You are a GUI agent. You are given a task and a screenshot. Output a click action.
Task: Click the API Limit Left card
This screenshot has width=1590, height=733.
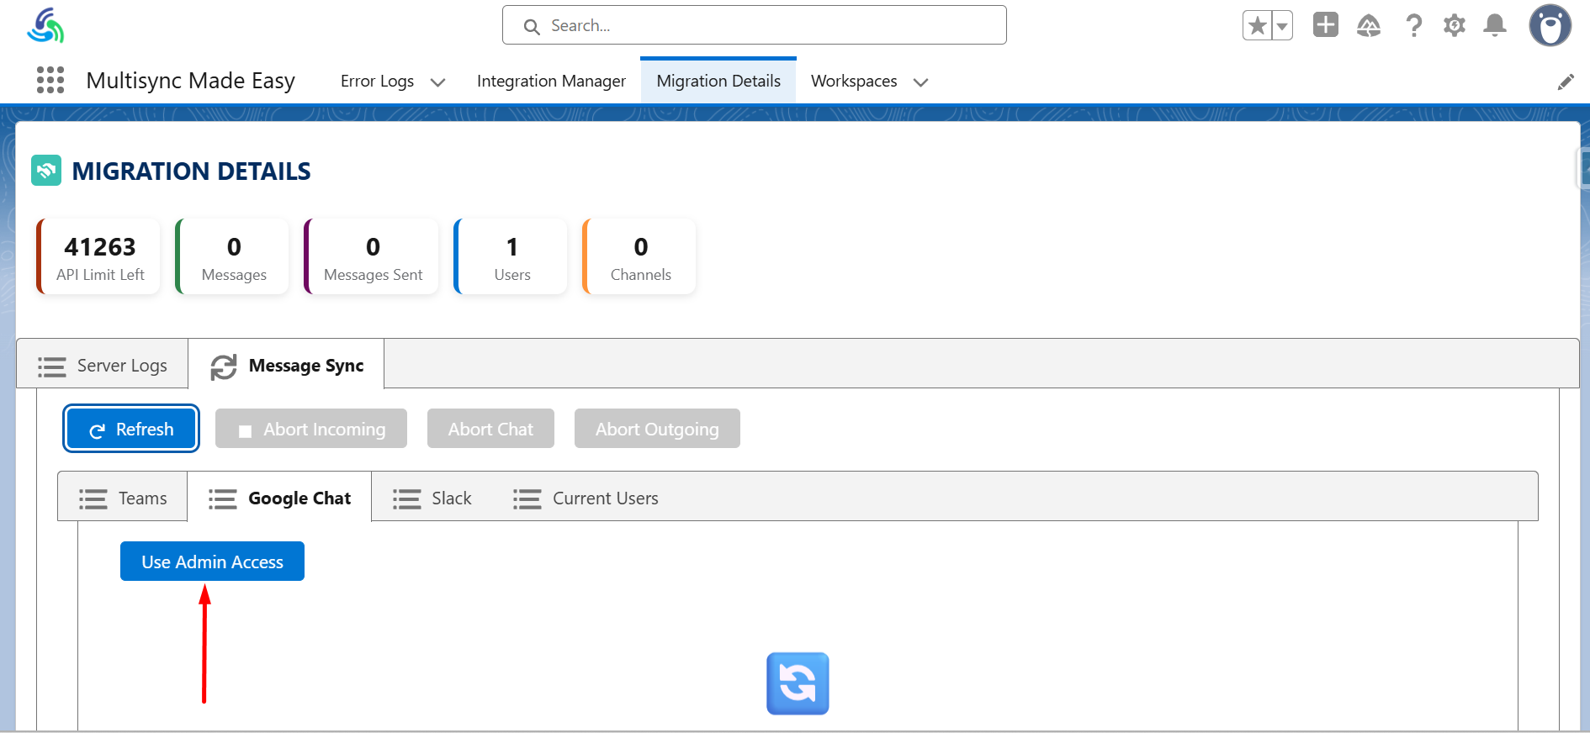tap(99, 256)
